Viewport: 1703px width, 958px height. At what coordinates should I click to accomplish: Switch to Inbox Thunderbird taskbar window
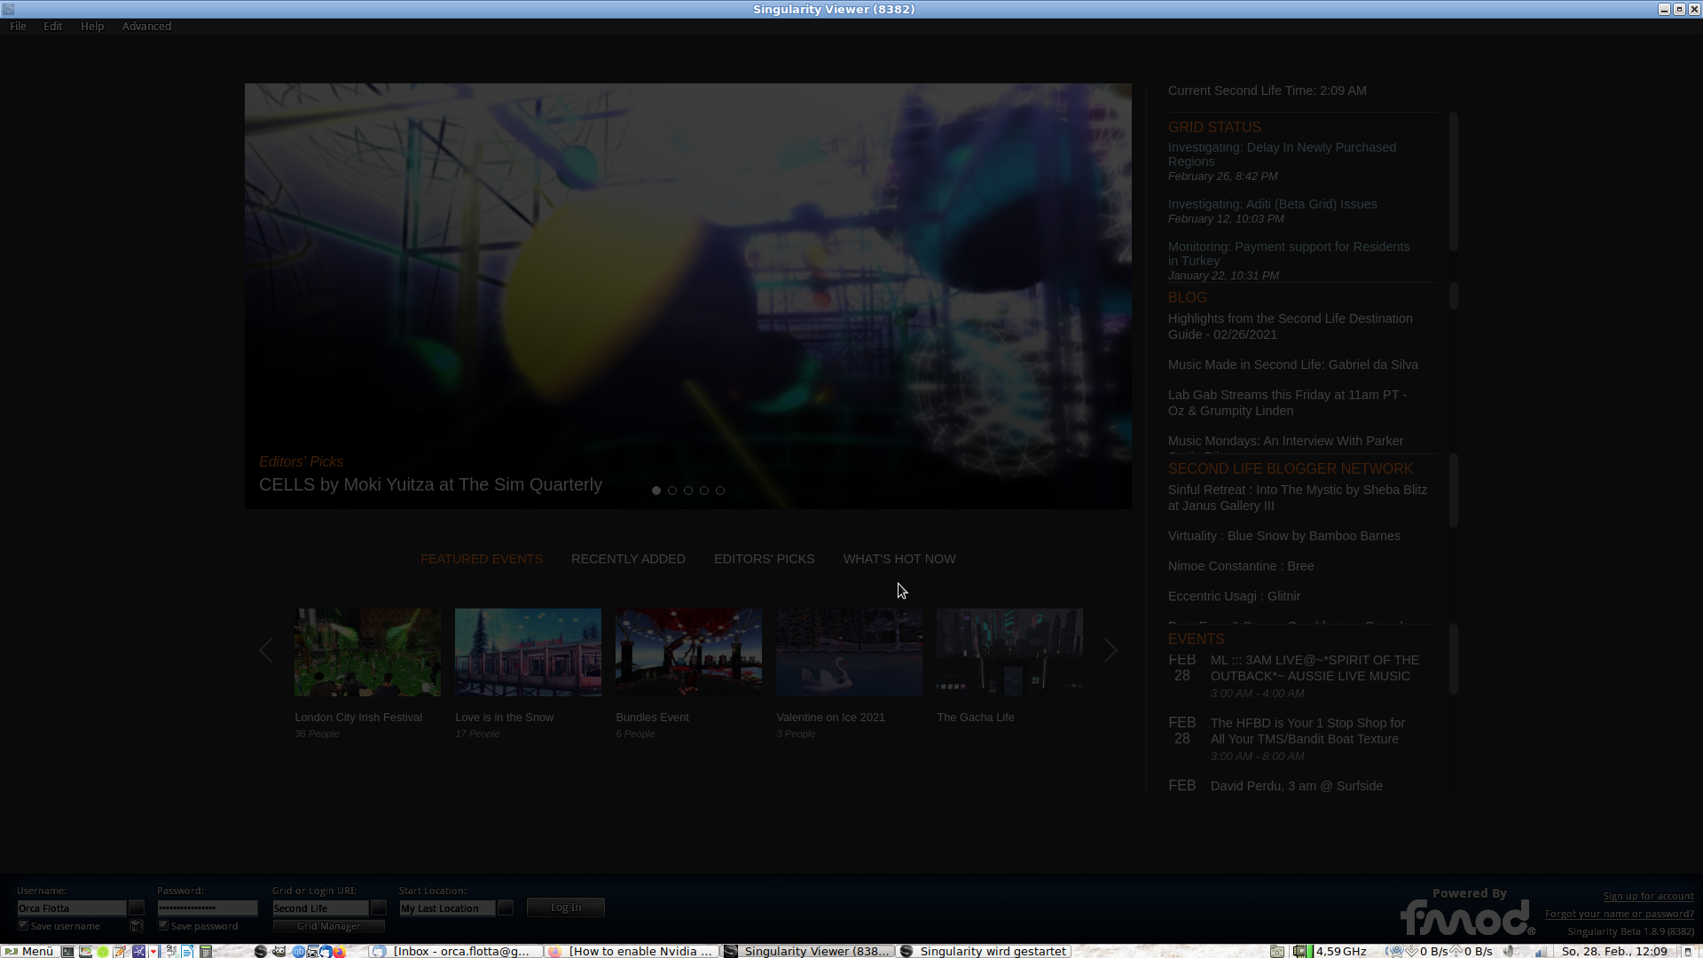[x=456, y=951]
